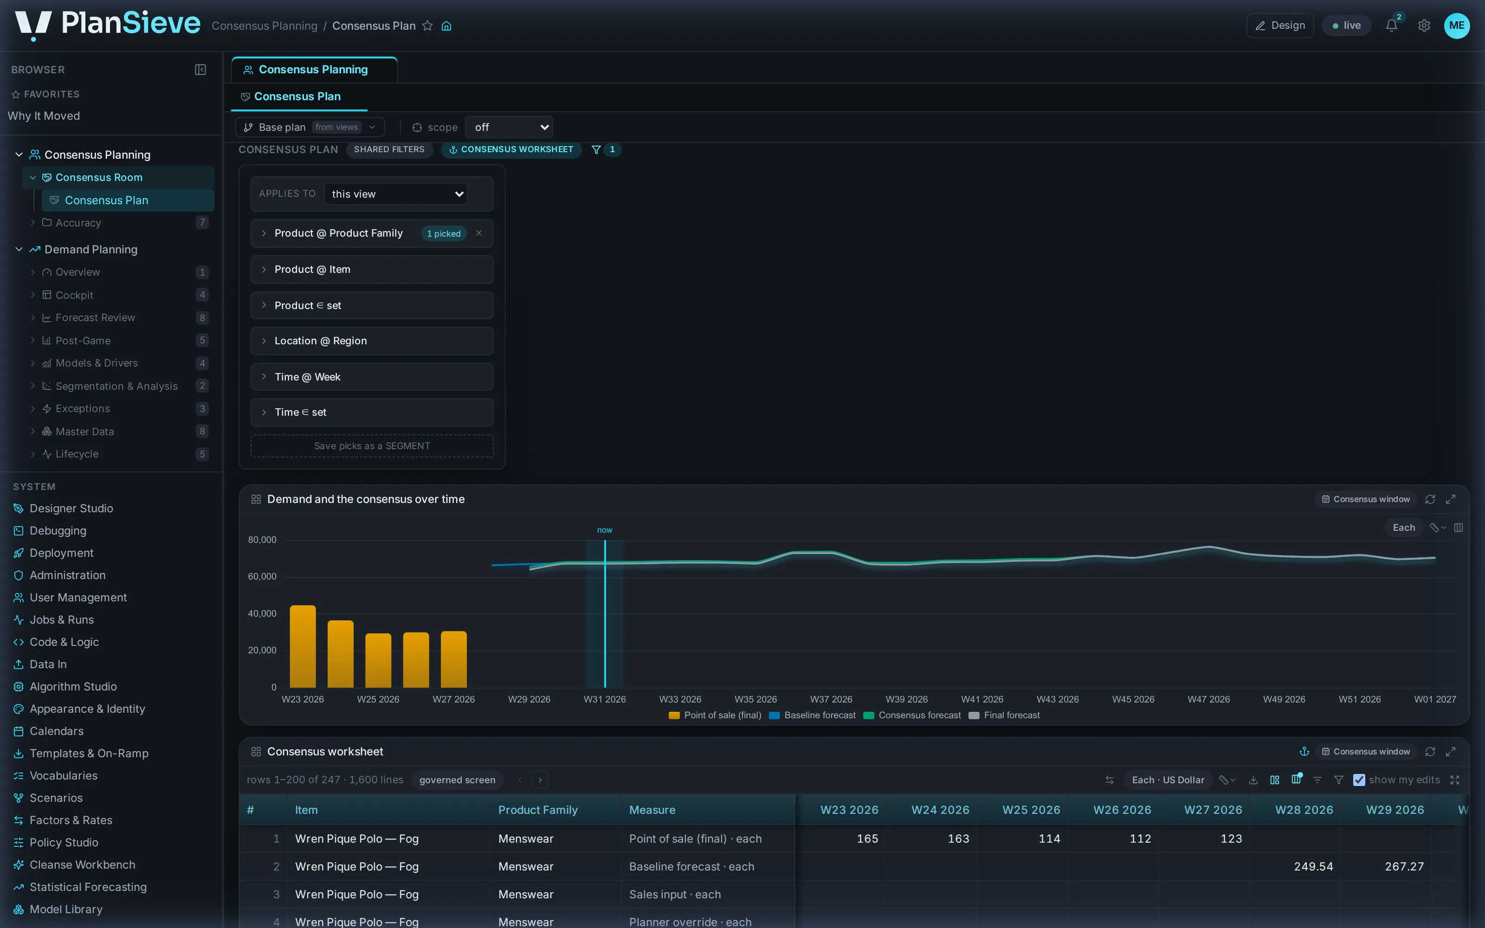
Task: Open the columns icon with blue dot
Action: (x=1296, y=779)
